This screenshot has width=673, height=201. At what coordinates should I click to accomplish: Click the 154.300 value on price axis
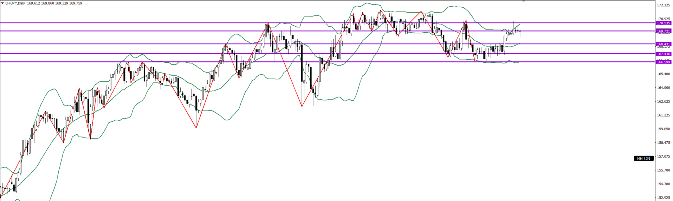coord(664,184)
